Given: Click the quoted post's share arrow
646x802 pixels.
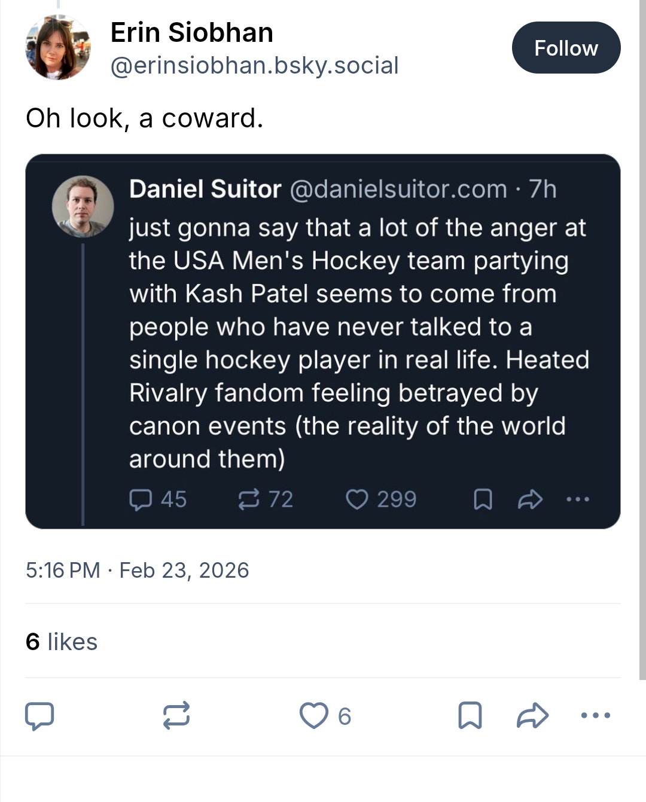Looking at the screenshot, I should 530,499.
